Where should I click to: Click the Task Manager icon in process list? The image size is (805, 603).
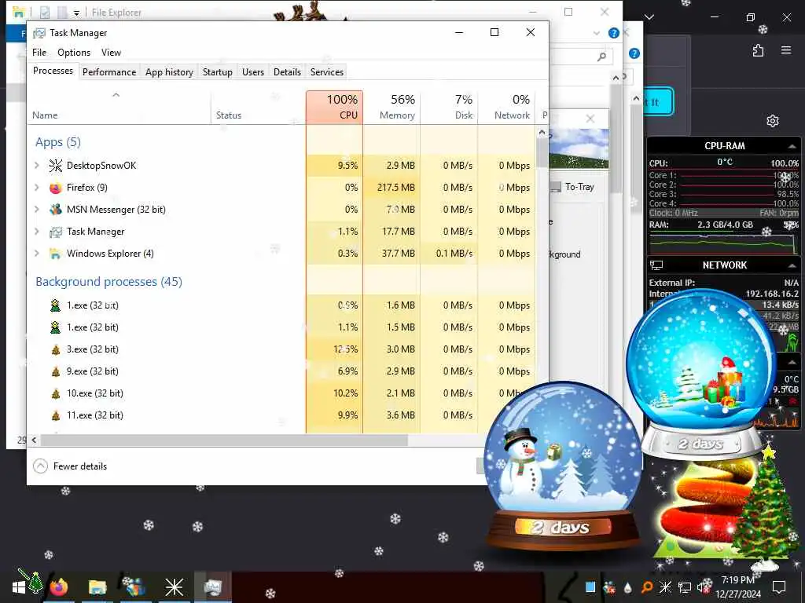point(56,232)
